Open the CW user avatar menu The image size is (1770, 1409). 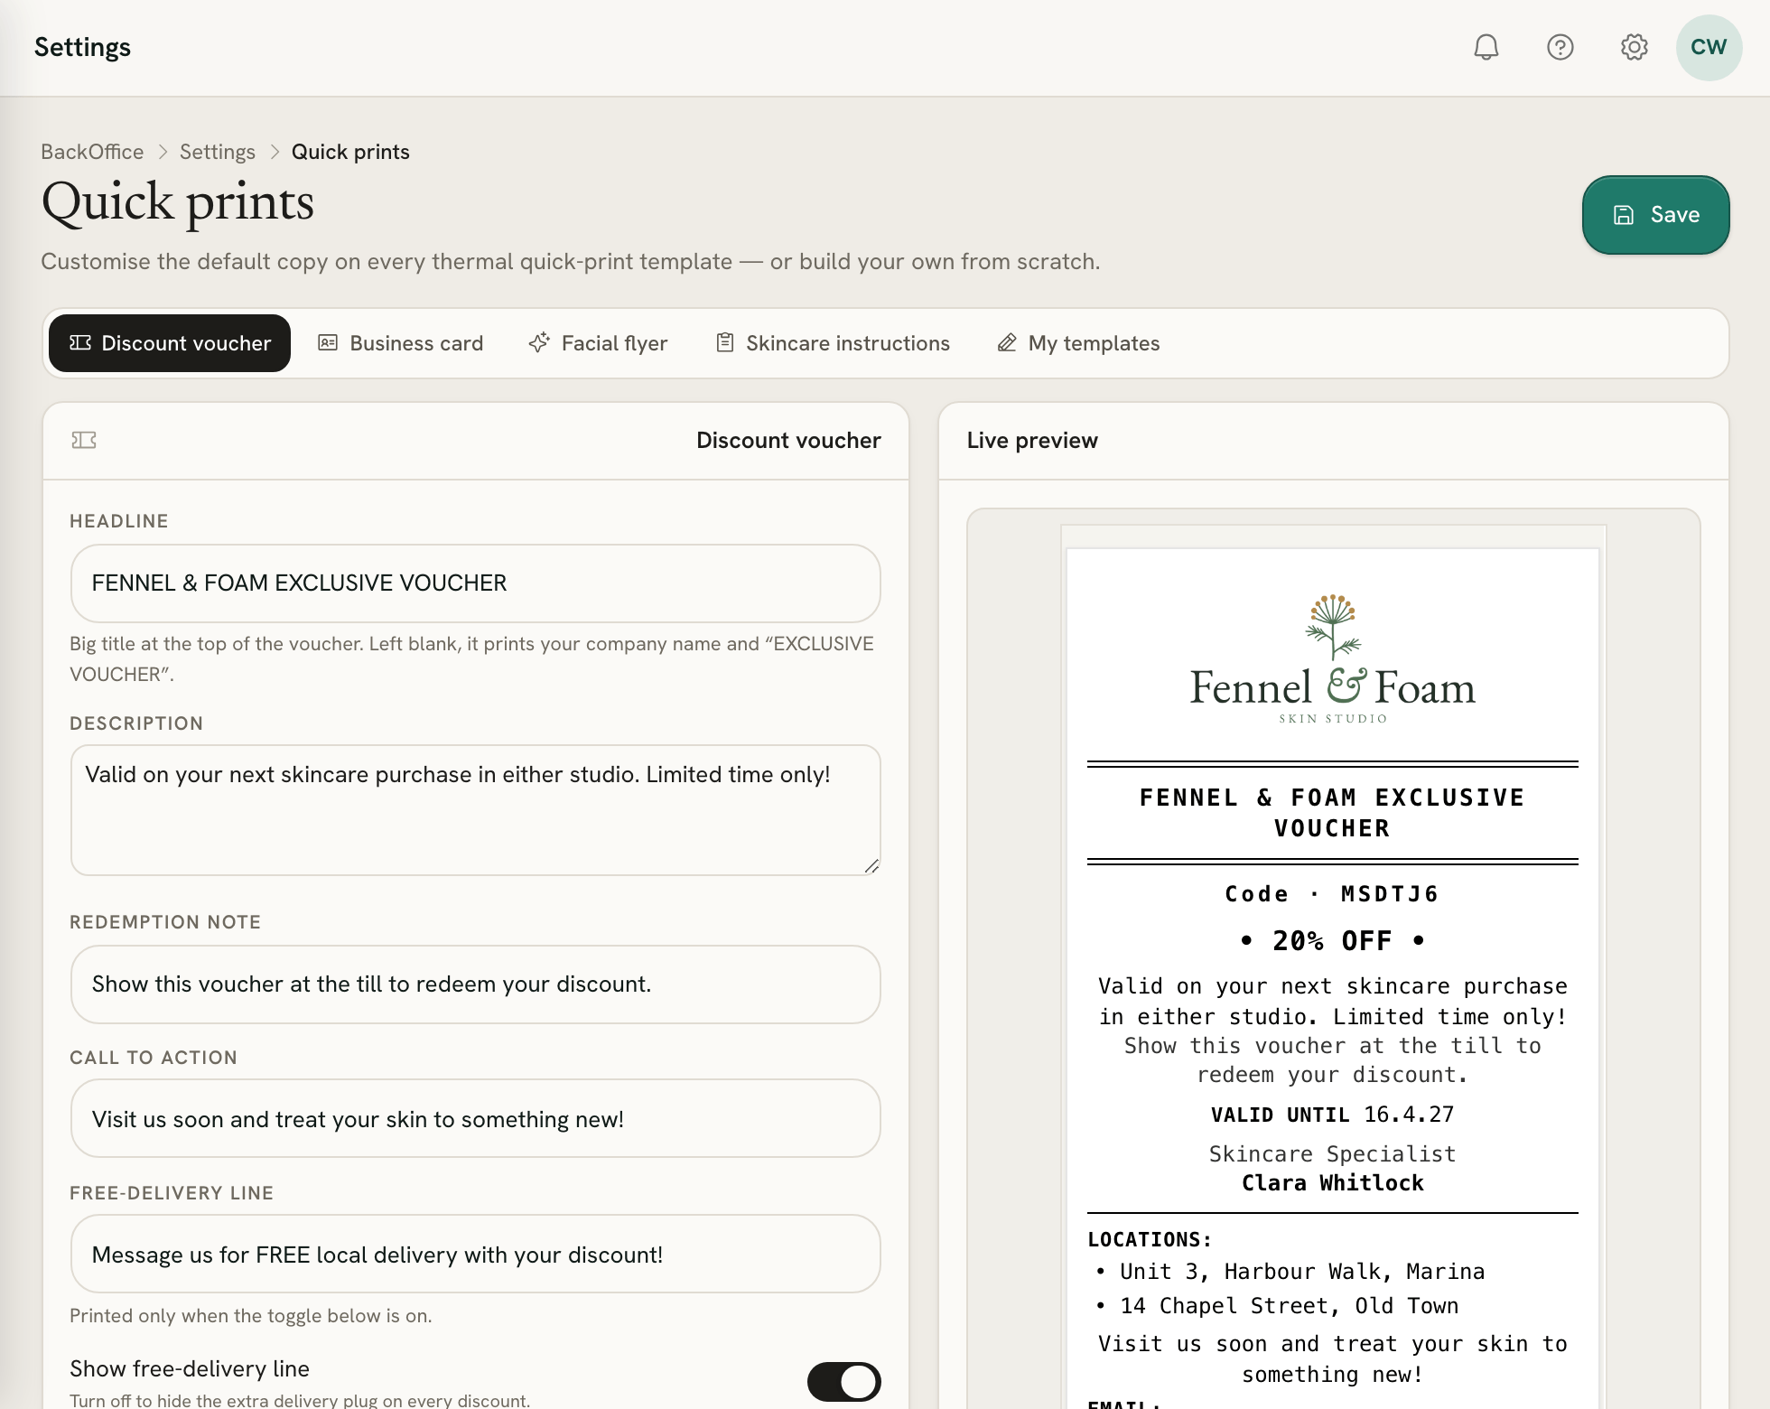(x=1709, y=47)
